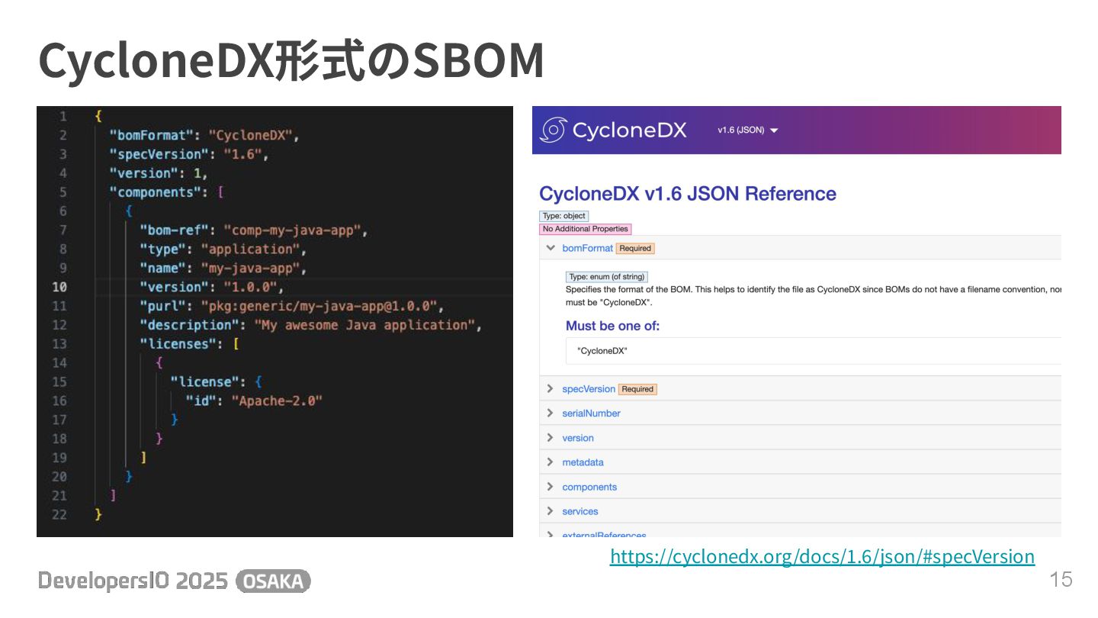Click the components property link
This screenshot has width=1098, height=618.
589,487
